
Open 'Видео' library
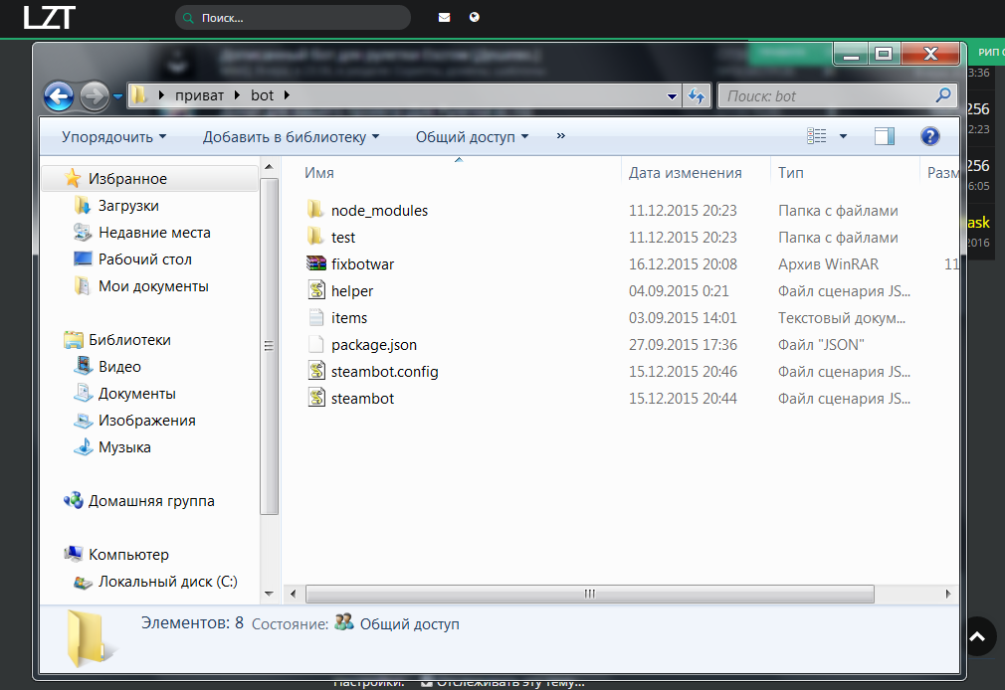119,367
